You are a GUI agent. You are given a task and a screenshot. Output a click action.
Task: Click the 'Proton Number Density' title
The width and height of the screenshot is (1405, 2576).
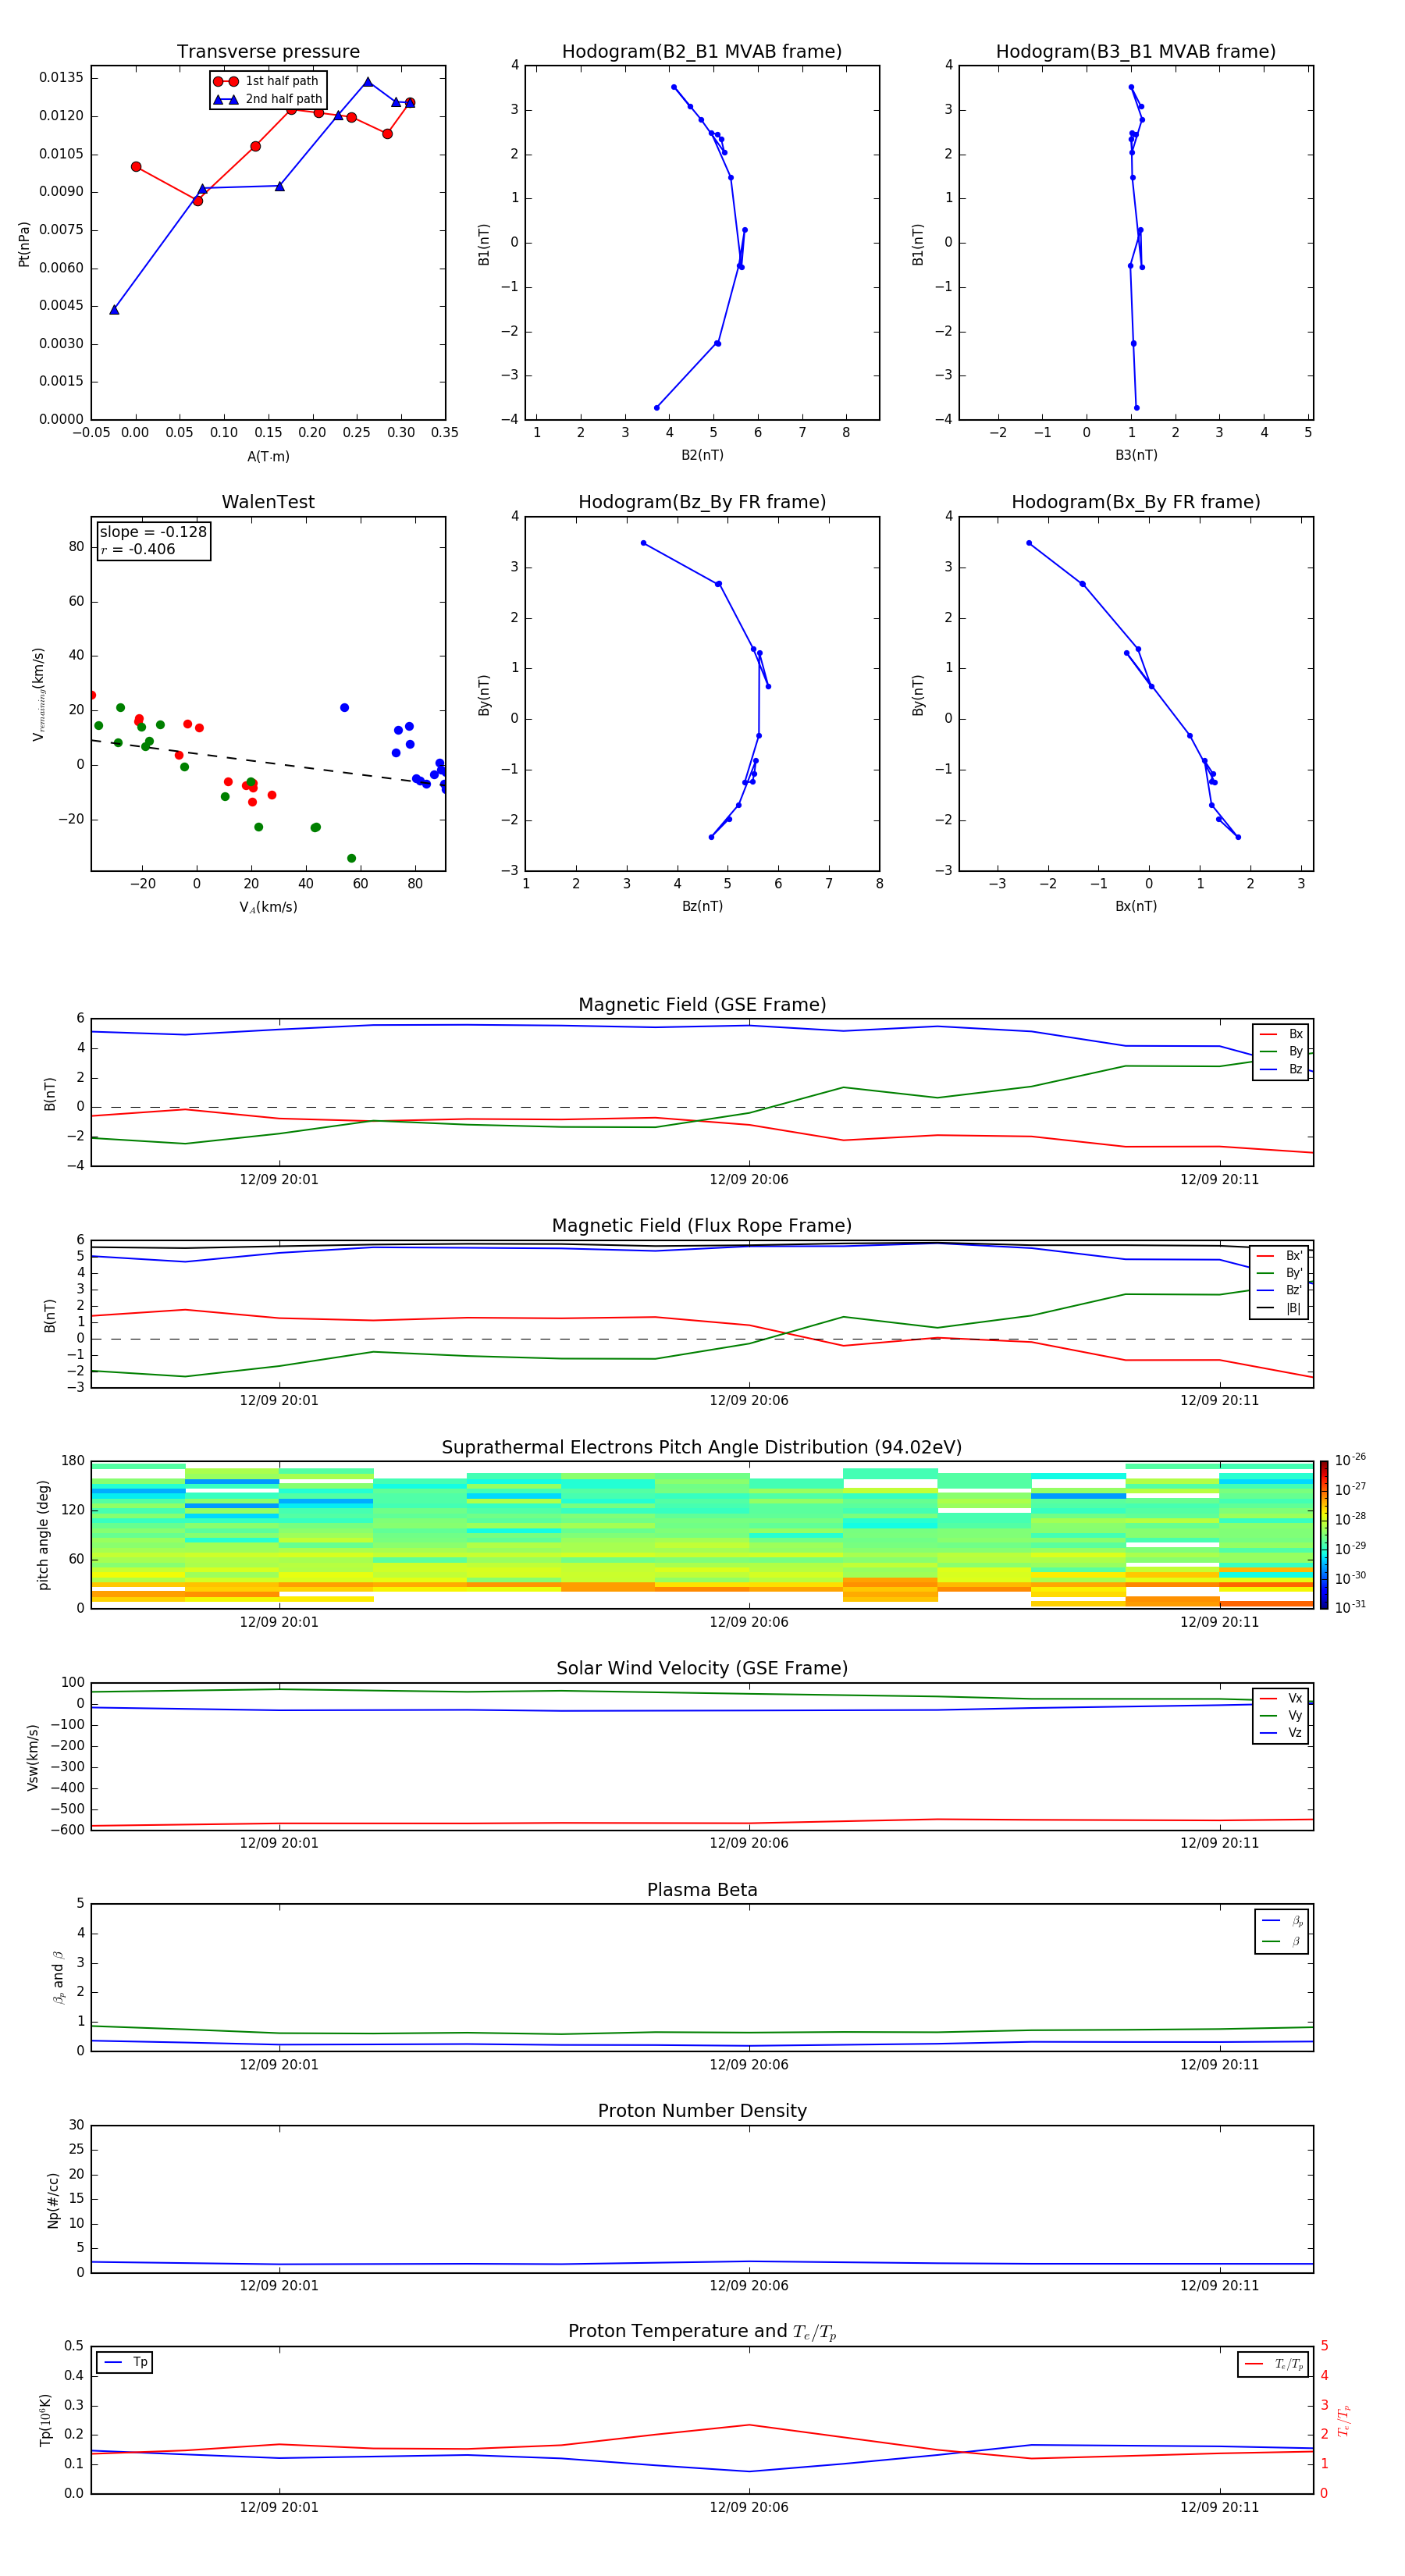[x=702, y=2111]
